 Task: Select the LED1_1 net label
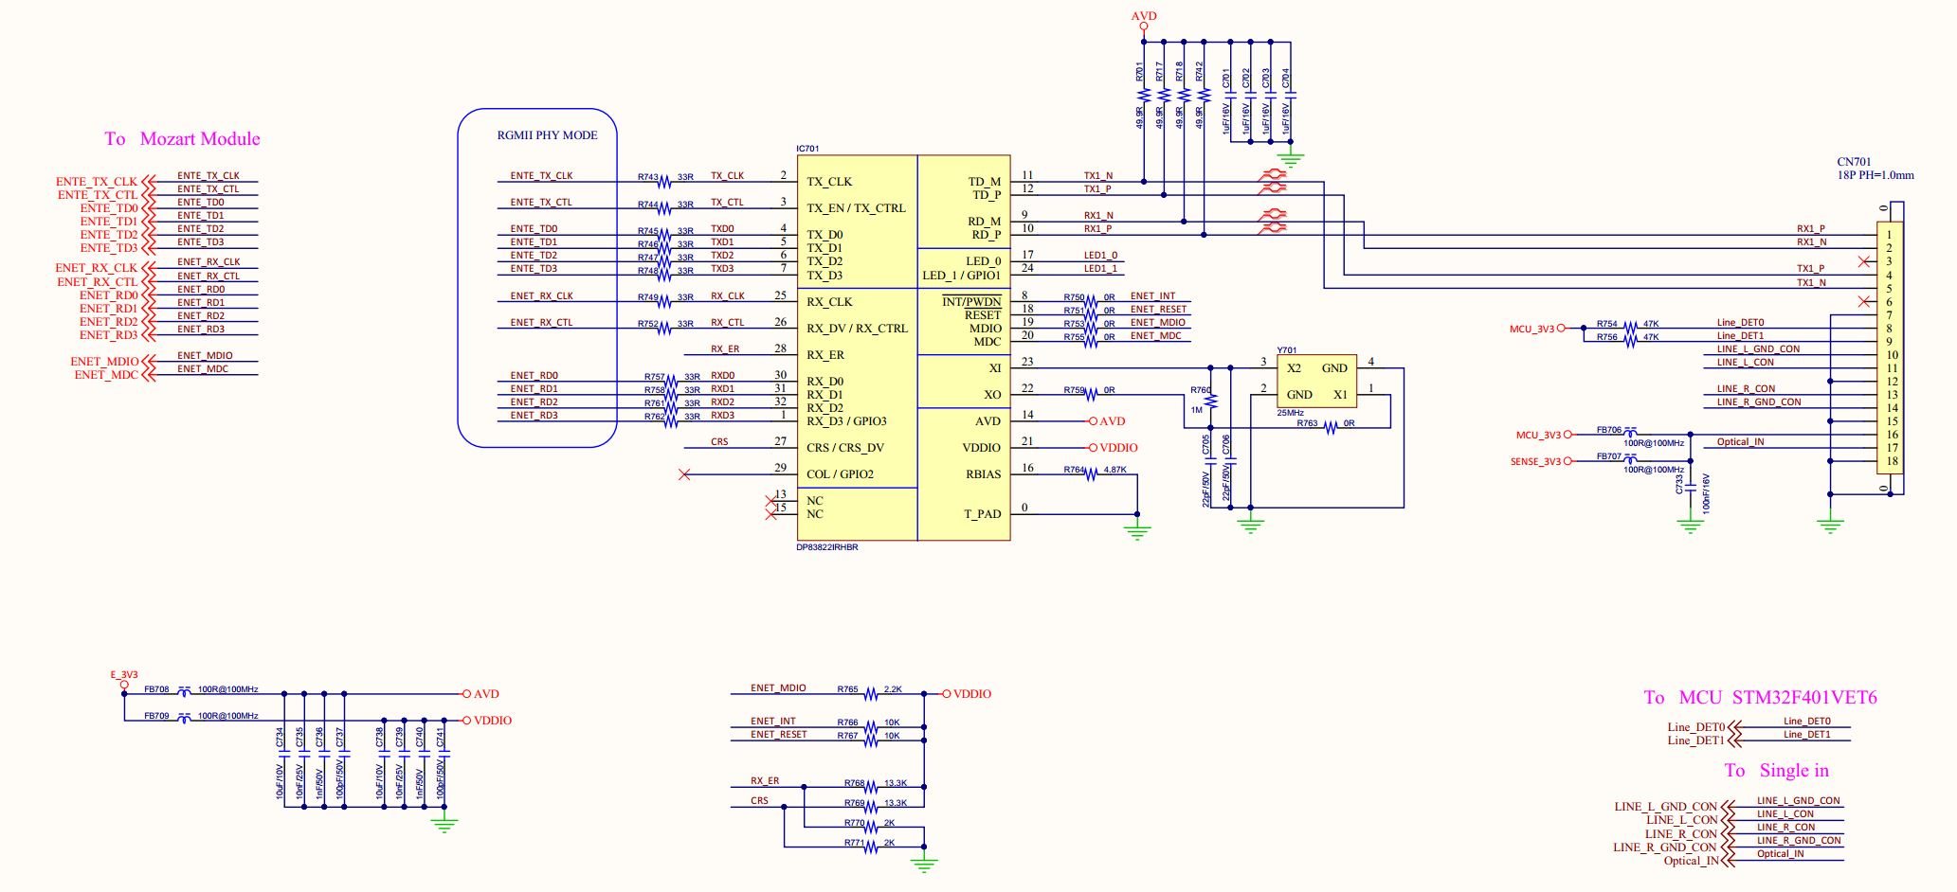pos(1100,269)
